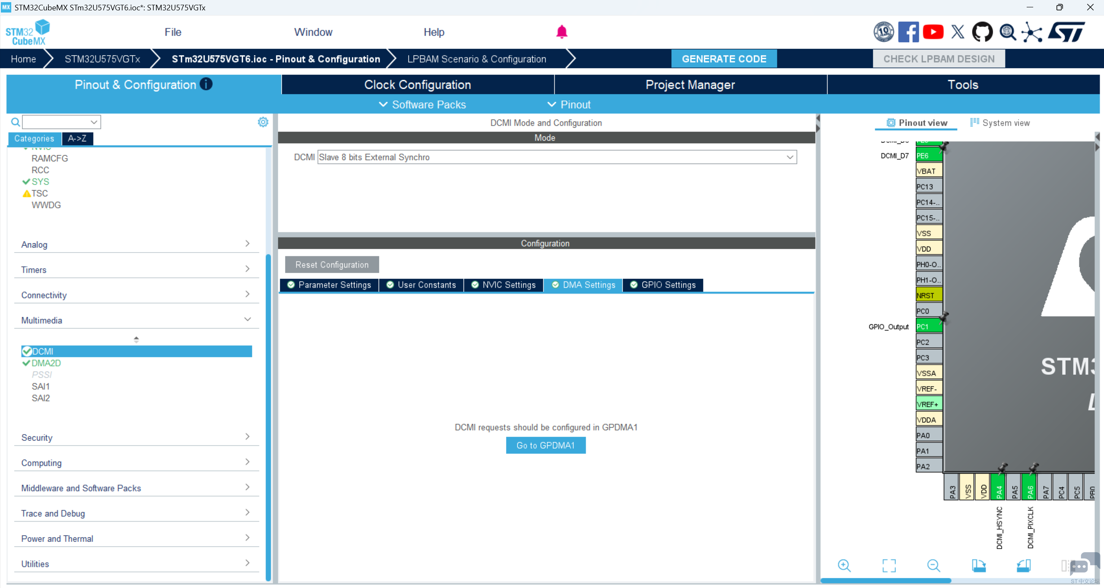Click the info icon beside Pinout & Configuration
Image resolution: width=1104 pixels, height=588 pixels.
tap(206, 84)
